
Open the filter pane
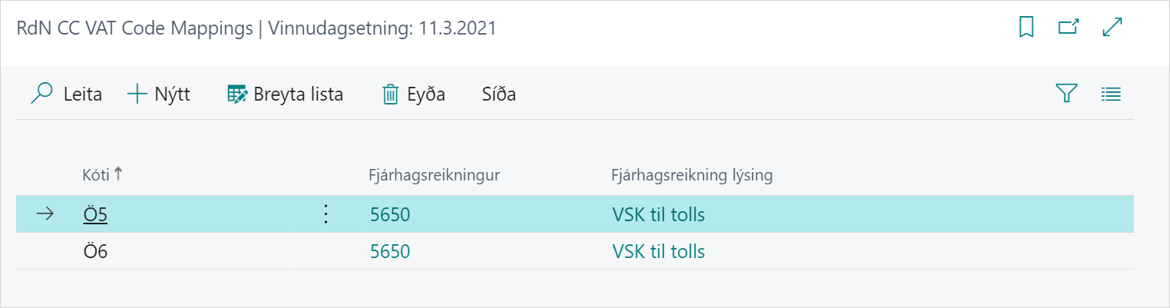click(1066, 94)
